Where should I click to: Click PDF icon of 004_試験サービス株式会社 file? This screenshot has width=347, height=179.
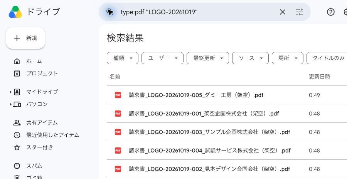tap(118, 151)
